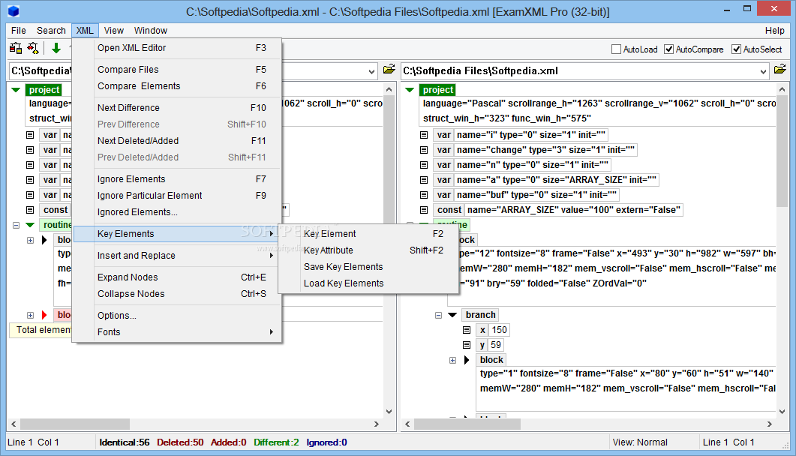Click node icon beside var name="a" row

[424, 180]
